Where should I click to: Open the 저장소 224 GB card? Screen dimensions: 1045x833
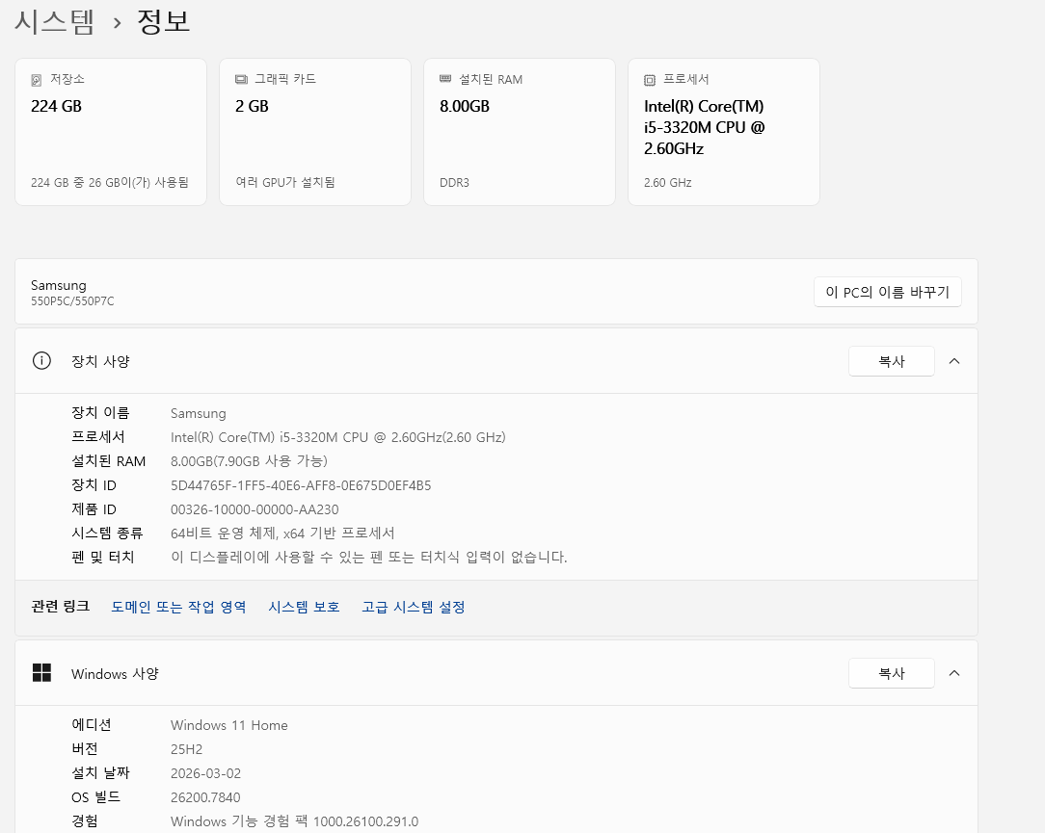tap(111, 132)
